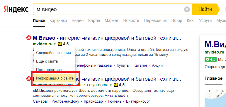
Task: Go to the Новости tab
Action: [131, 20]
